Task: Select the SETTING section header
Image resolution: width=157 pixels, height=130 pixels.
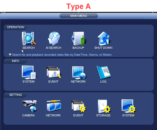Action: click(x=15, y=95)
